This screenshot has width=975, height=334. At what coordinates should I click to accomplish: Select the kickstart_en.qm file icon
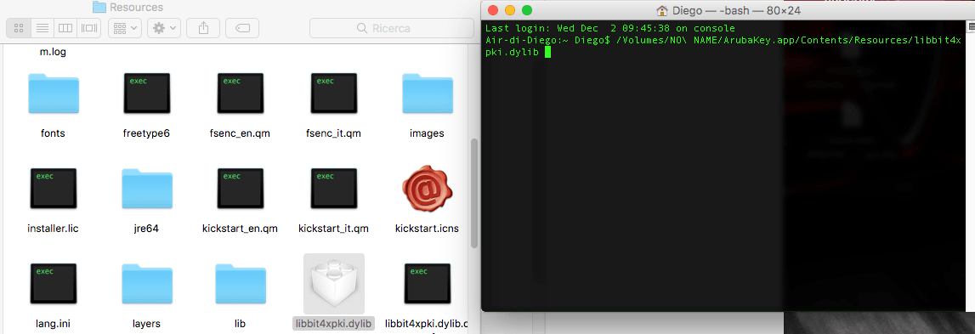240,188
